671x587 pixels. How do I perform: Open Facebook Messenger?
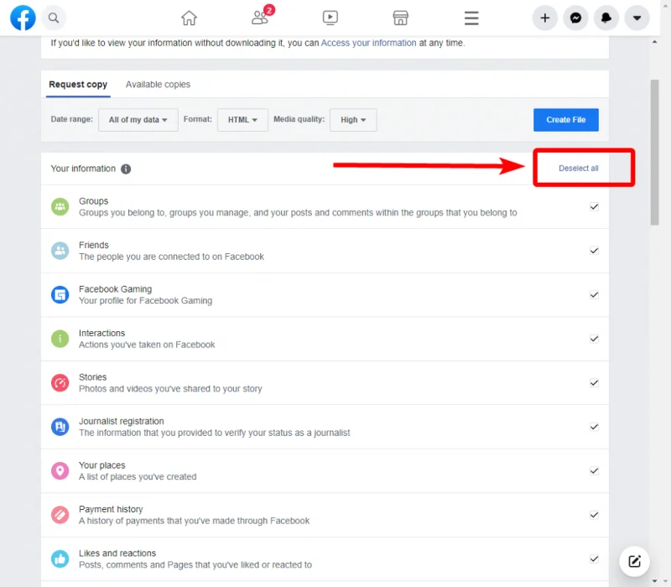[x=575, y=18]
